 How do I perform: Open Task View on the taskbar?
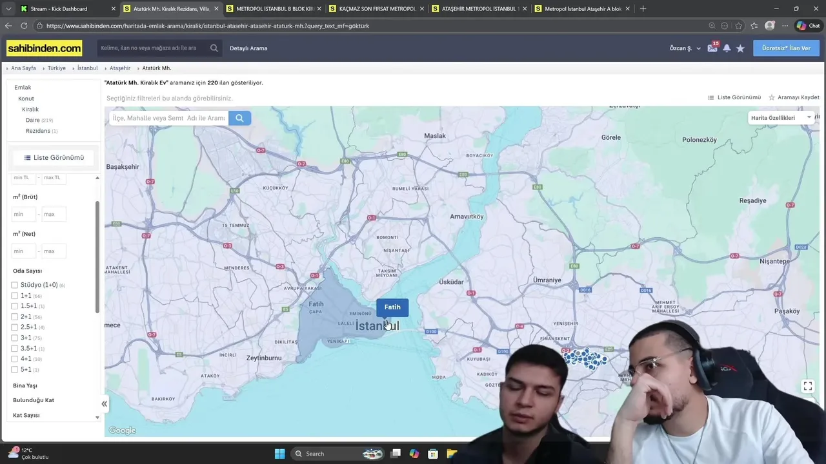point(396,454)
